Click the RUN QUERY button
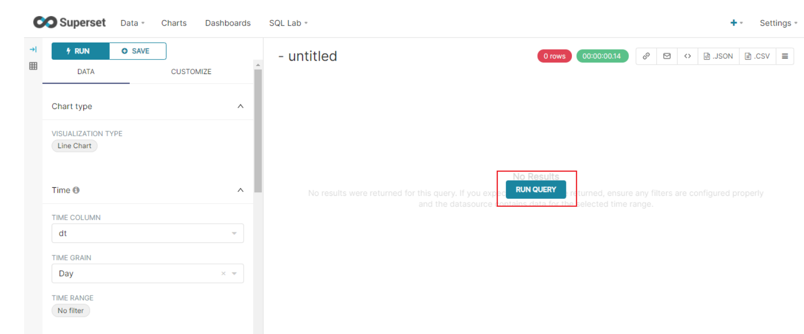The height and width of the screenshot is (334, 804). (x=536, y=189)
